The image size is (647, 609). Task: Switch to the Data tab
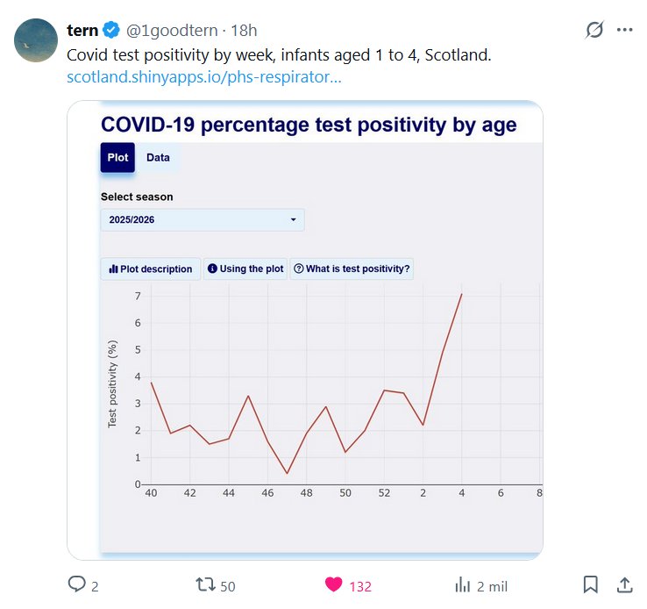[x=158, y=158]
